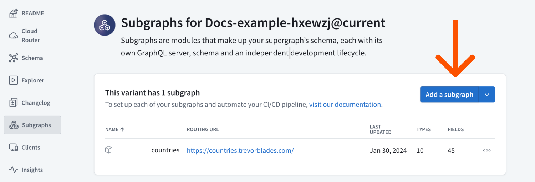535x182 pixels.
Task: Click the Cloud Router cloud icon
Action: pyautogui.click(x=14, y=36)
